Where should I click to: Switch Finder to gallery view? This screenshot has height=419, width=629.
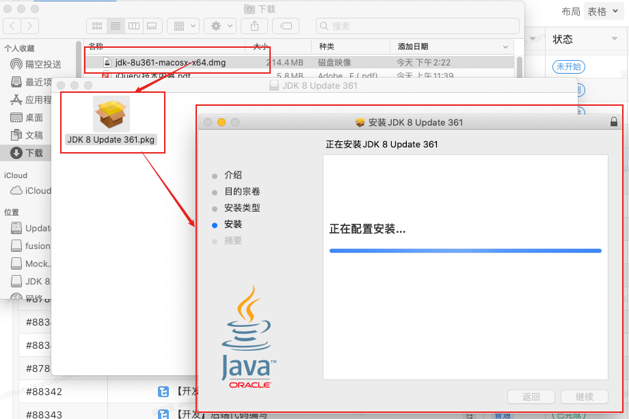(152, 26)
